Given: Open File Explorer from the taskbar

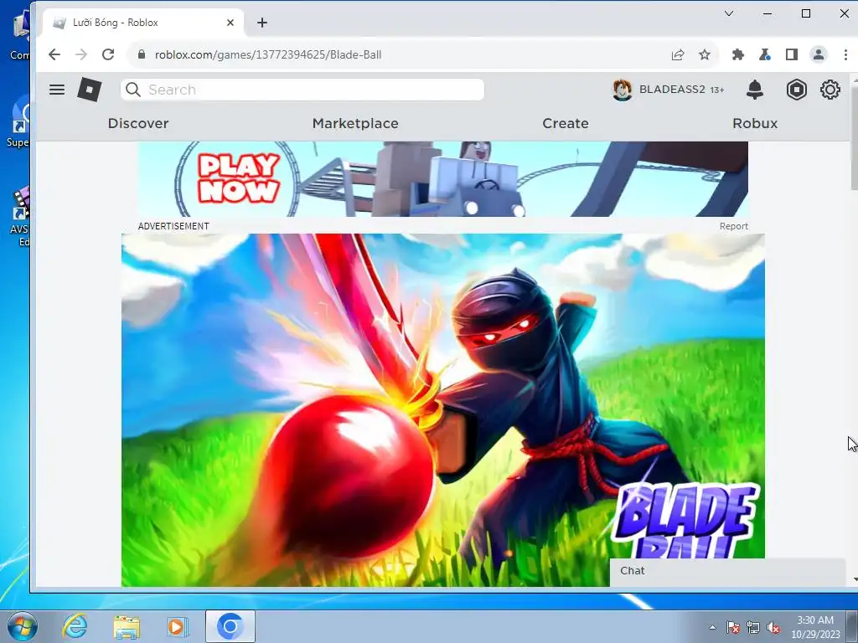Looking at the screenshot, I should tap(127, 626).
